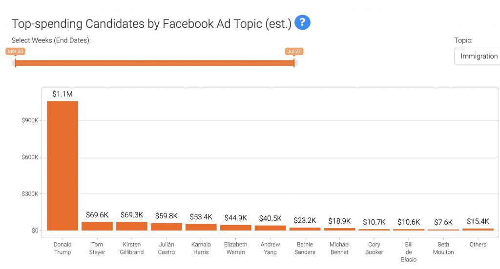The image size is (500, 269).
Task: Select Donald Trump's $1.1M bar
Action: coord(62,165)
